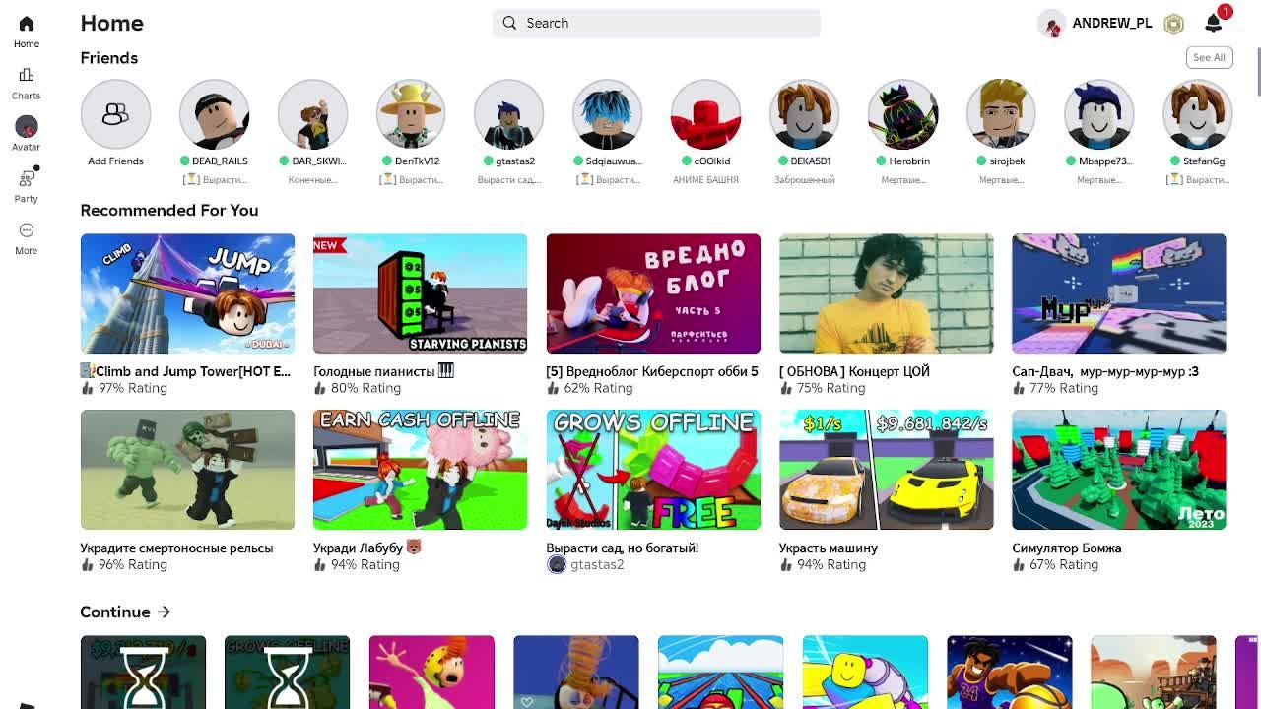Screen dimensions: 1261x709
Task: Click 'Заброшенный' status under DEKA5D1
Action: [804, 180]
